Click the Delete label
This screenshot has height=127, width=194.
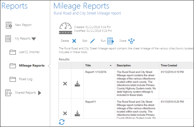(65, 41)
